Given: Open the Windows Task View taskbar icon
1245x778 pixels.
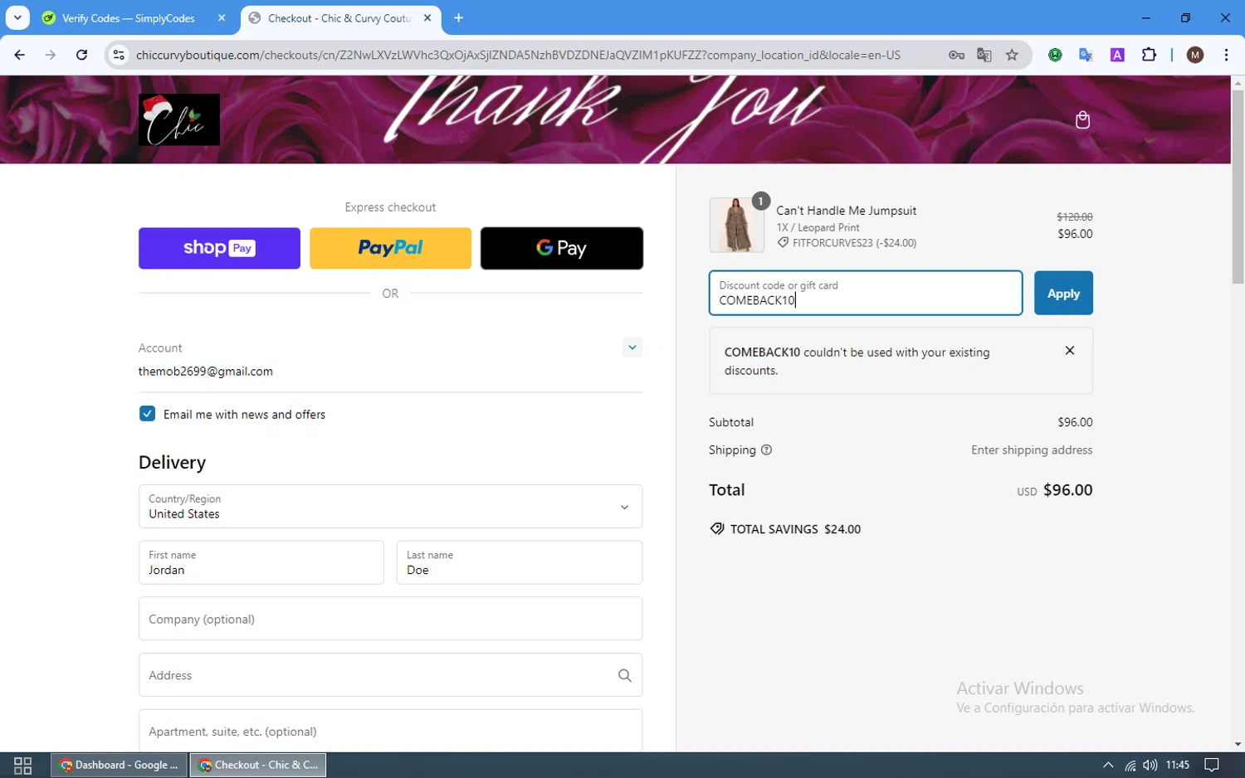Looking at the screenshot, I should pos(23,765).
